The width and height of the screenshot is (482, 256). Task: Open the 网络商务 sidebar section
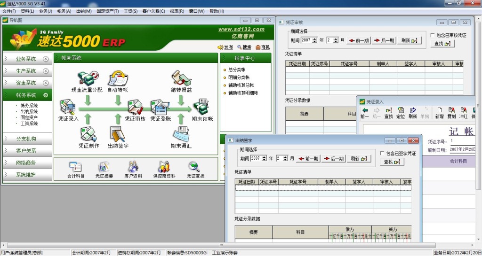(27, 163)
